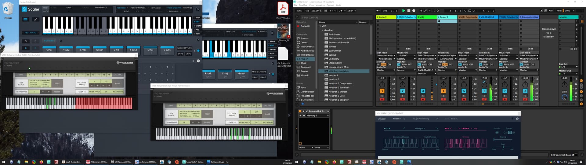Click DRAG button in second Scaler window

pyautogui.click(x=263, y=77)
